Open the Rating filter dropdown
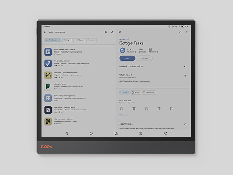The image size is (233, 175). point(68,40)
